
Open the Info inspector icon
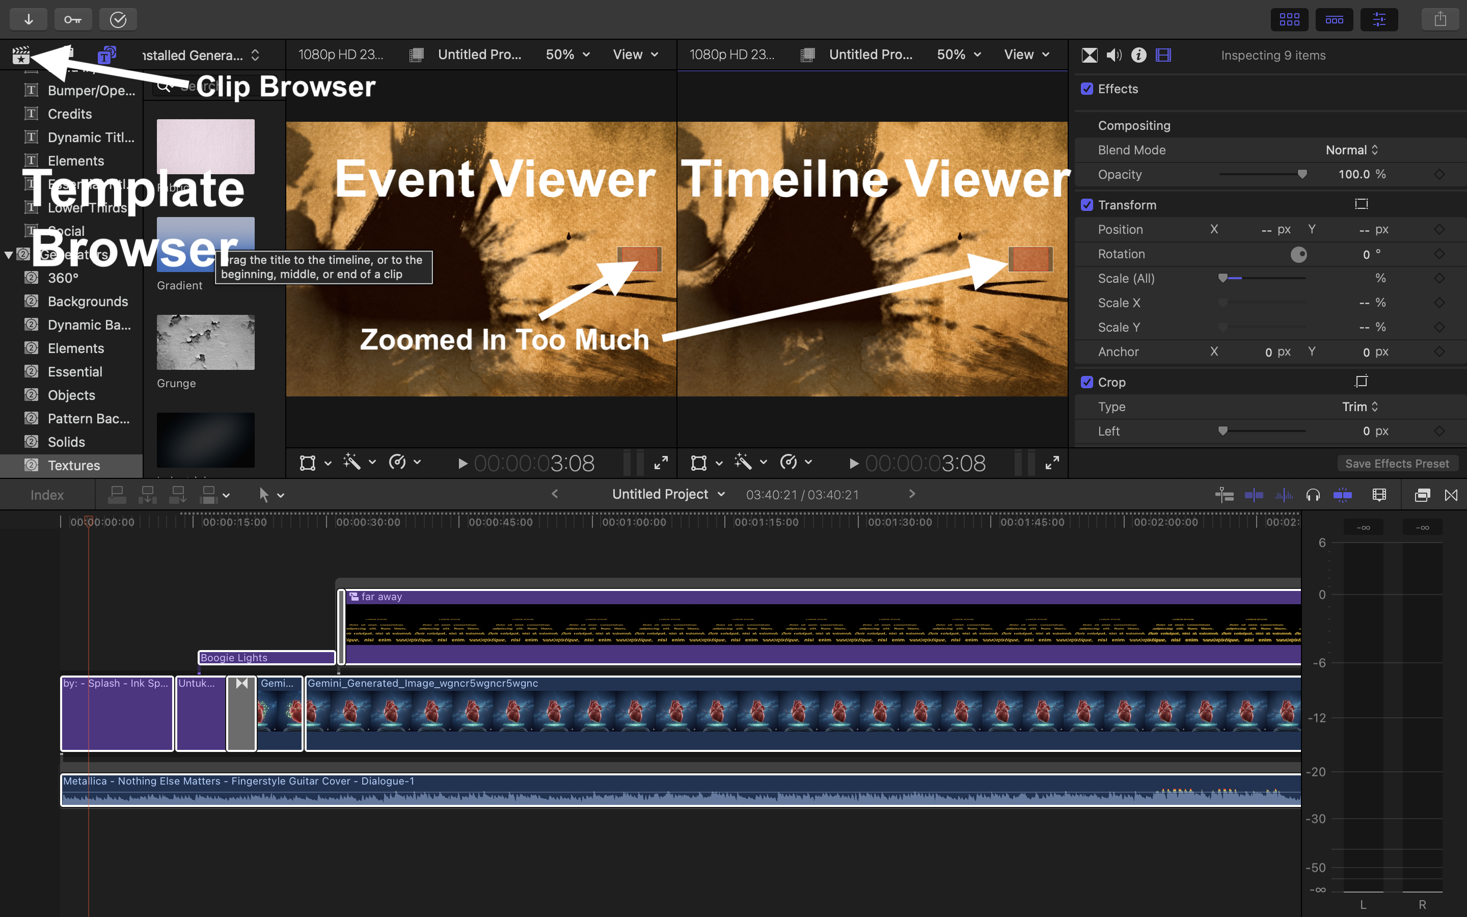point(1138,55)
